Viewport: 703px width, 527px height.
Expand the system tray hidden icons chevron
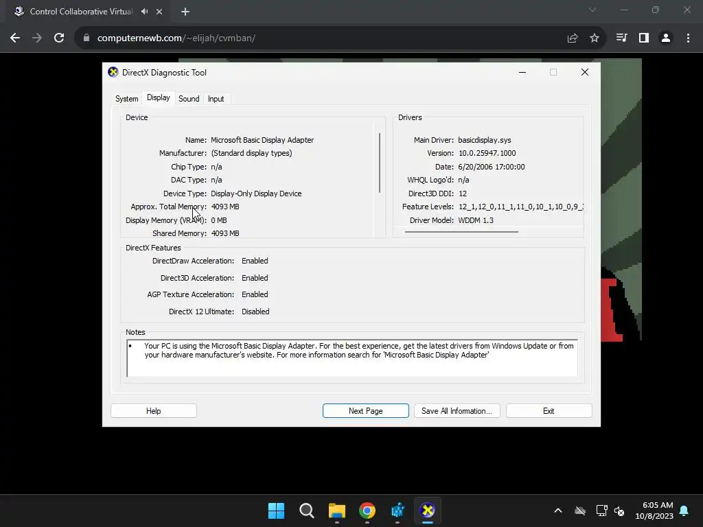[x=557, y=511]
